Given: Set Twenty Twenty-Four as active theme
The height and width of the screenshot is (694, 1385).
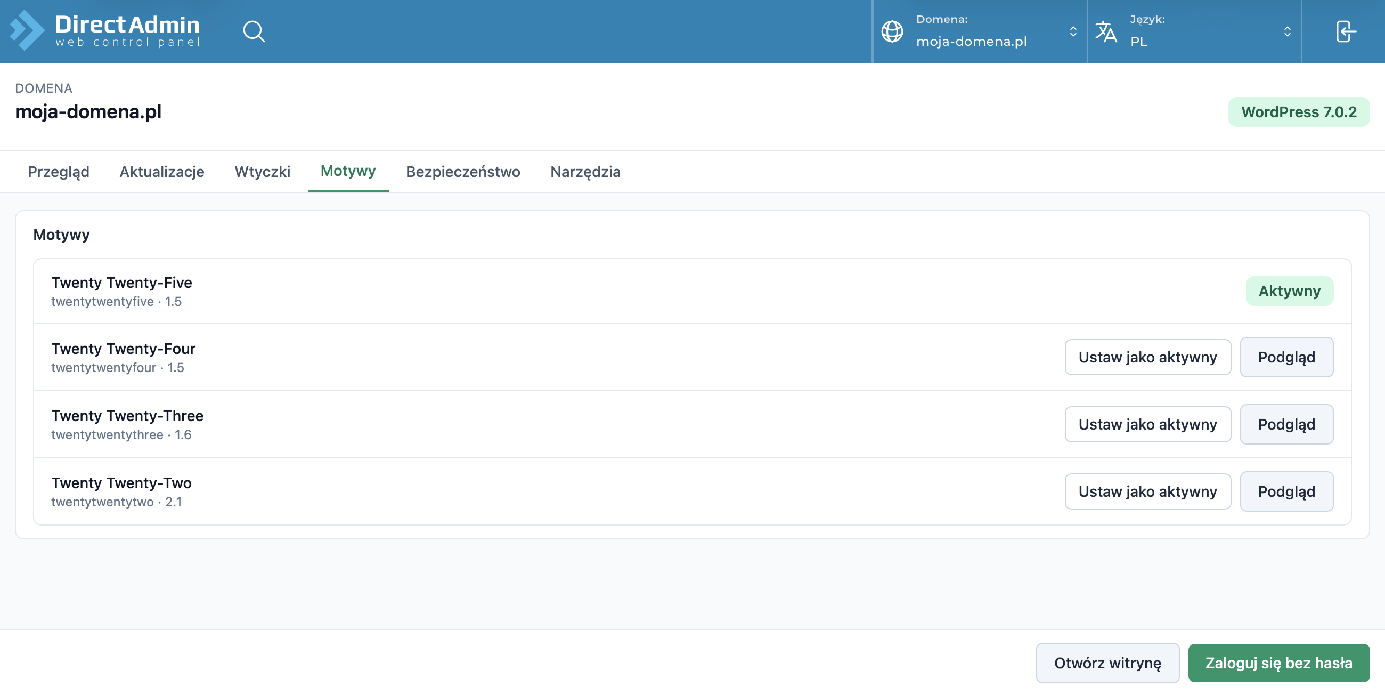Looking at the screenshot, I should point(1147,357).
